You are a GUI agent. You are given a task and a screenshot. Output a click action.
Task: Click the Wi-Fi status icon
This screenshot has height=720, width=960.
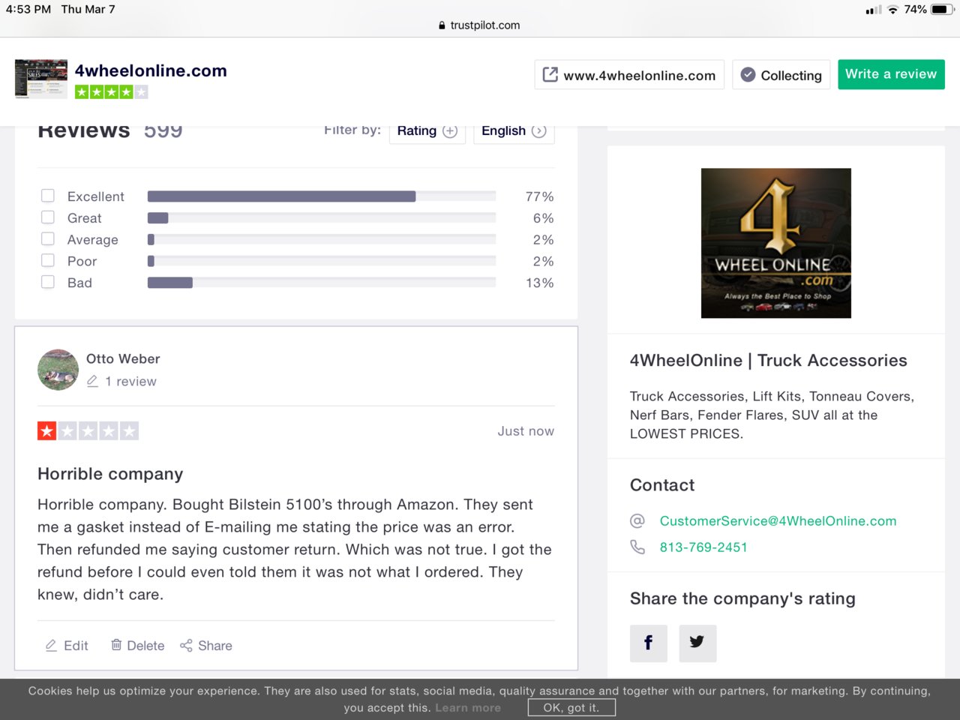[x=892, y=10]
